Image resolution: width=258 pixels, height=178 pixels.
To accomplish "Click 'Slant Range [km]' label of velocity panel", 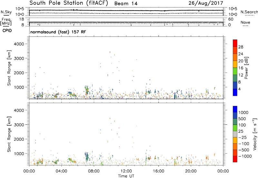I will [9, 134].
